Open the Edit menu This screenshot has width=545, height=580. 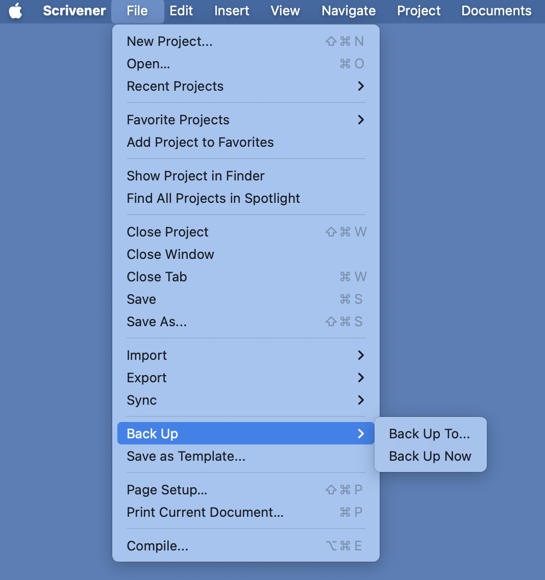click(x=181, y=11)
